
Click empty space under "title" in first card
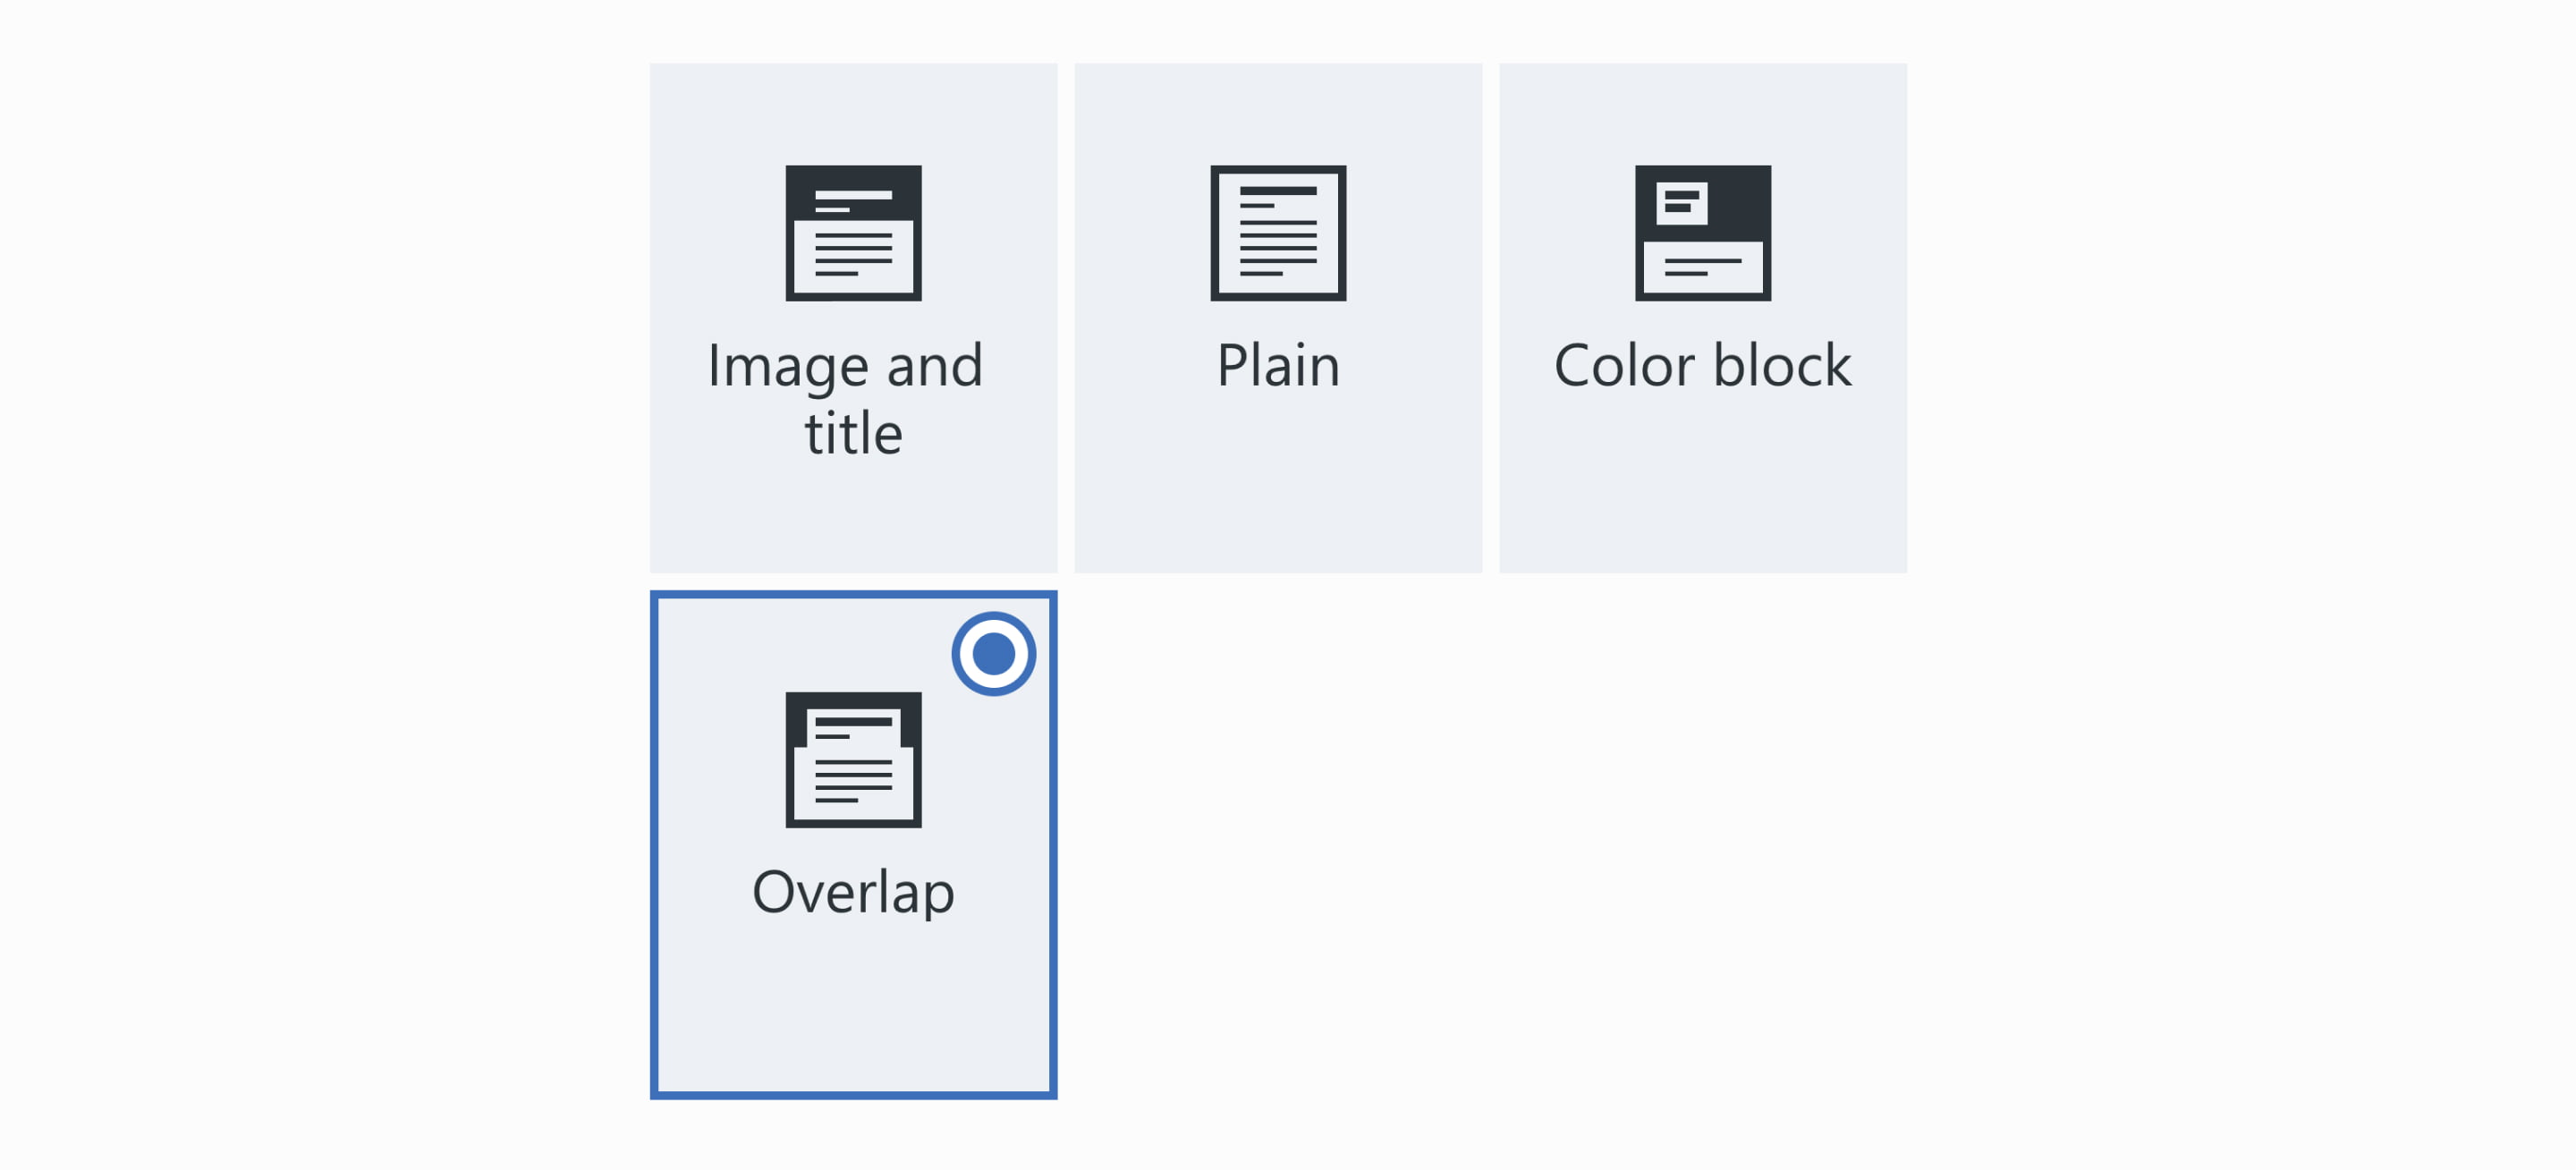853,520
